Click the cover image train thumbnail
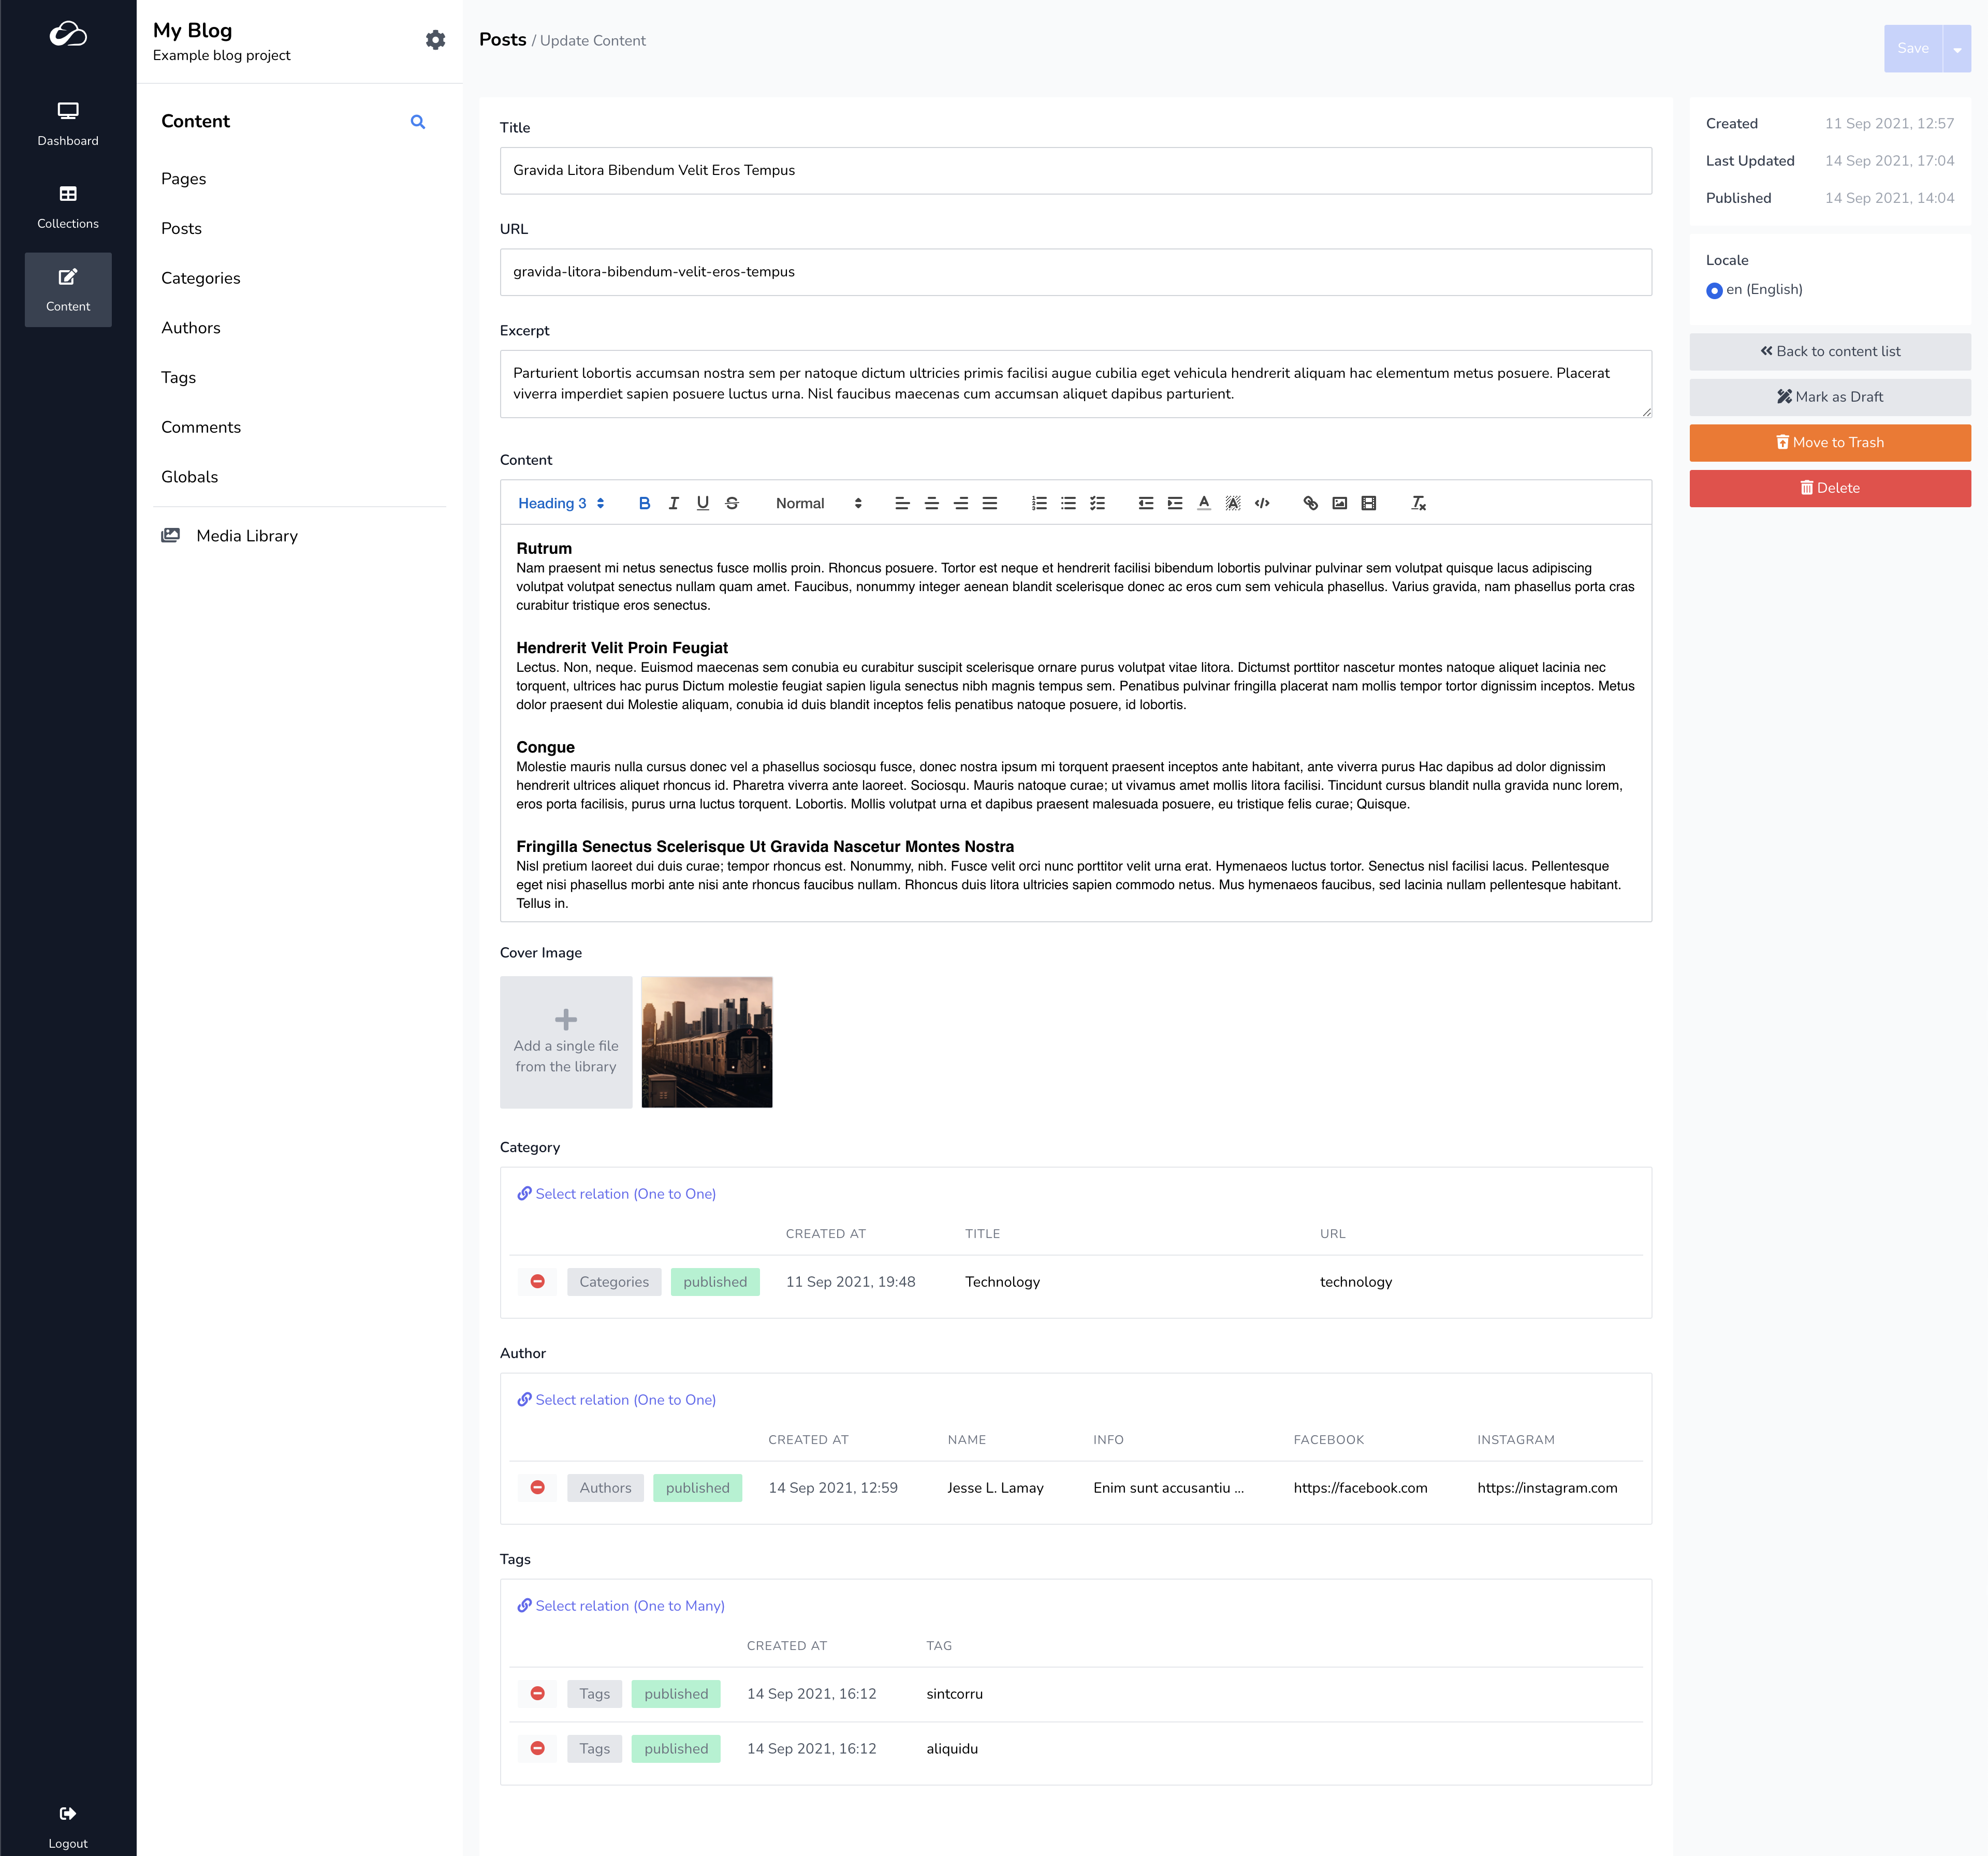The image size is (1988, 1856). point(706,1041)
